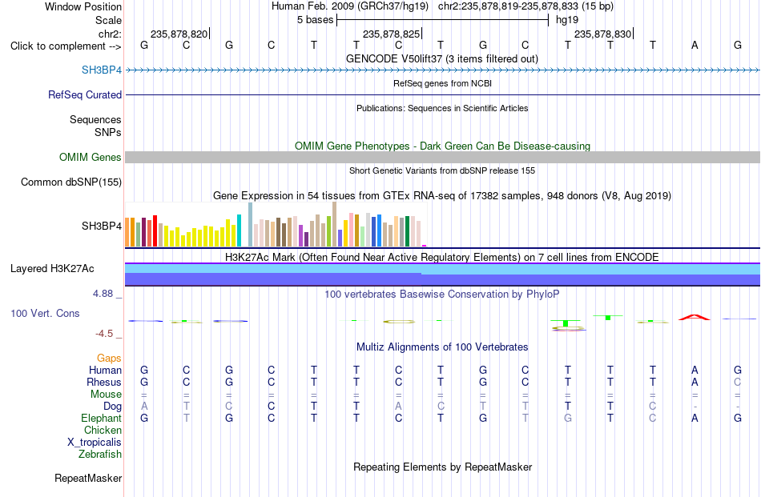Click the chr2: ruler label
The image size is (761, 497).
(x=110, y=34)
